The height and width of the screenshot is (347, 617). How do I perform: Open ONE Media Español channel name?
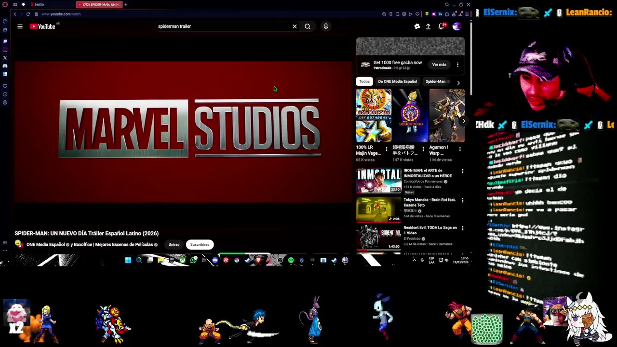coord(45,244)
